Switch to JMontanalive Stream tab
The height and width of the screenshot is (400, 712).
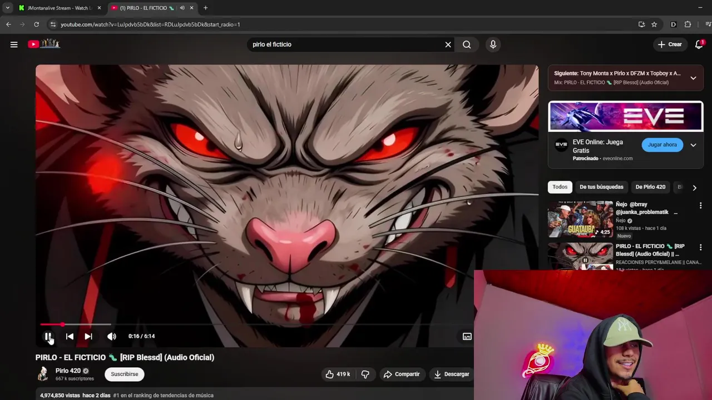click(58, 8)
